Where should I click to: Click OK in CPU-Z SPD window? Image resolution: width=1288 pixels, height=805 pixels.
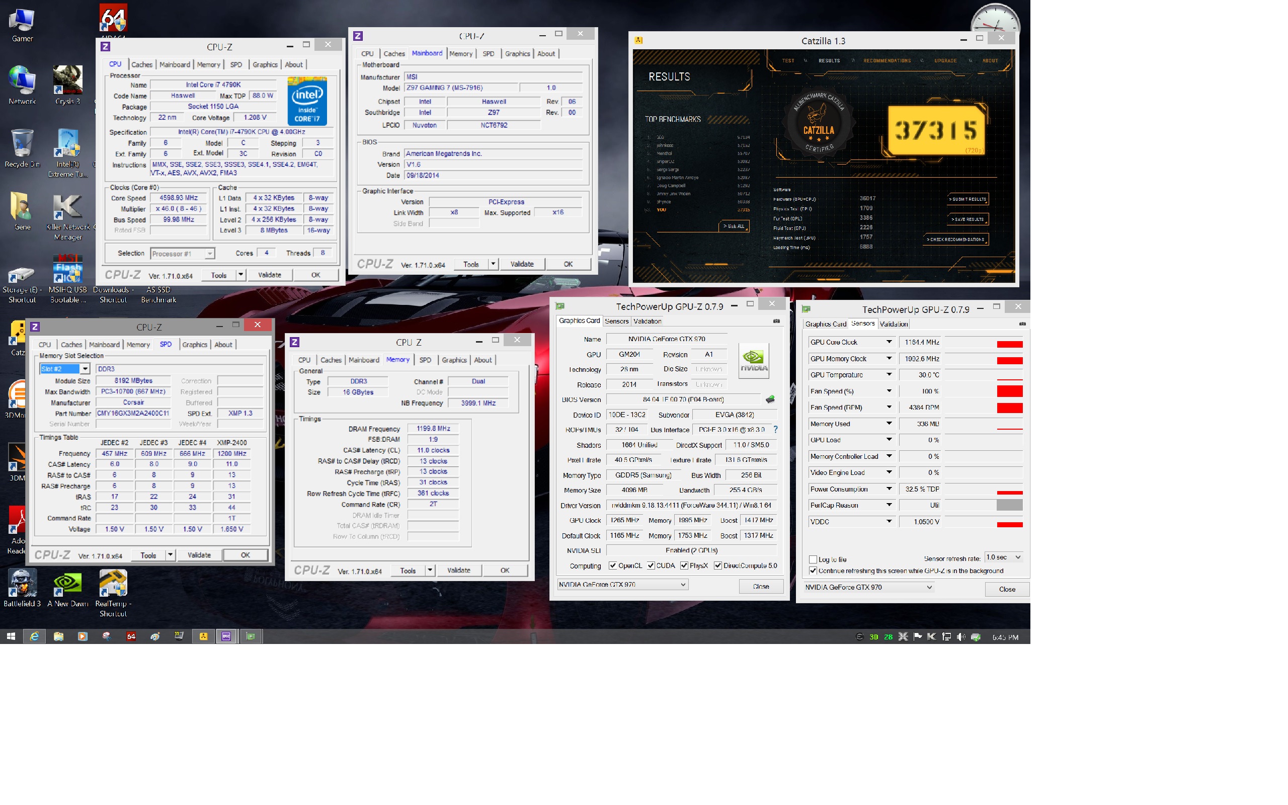246,555
